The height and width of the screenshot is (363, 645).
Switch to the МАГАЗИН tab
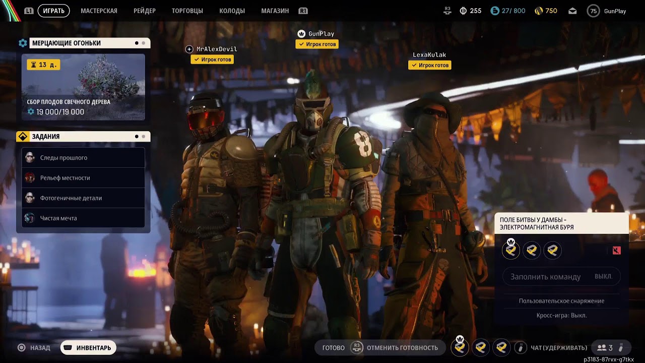[x=275, y=11]
